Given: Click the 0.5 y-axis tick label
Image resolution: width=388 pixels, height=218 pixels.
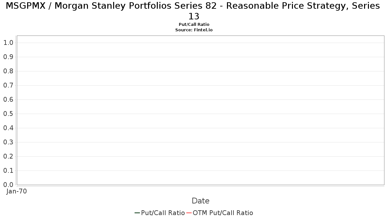Looking at the screenshot, I should pyautogui.click(x=8, y=114).
